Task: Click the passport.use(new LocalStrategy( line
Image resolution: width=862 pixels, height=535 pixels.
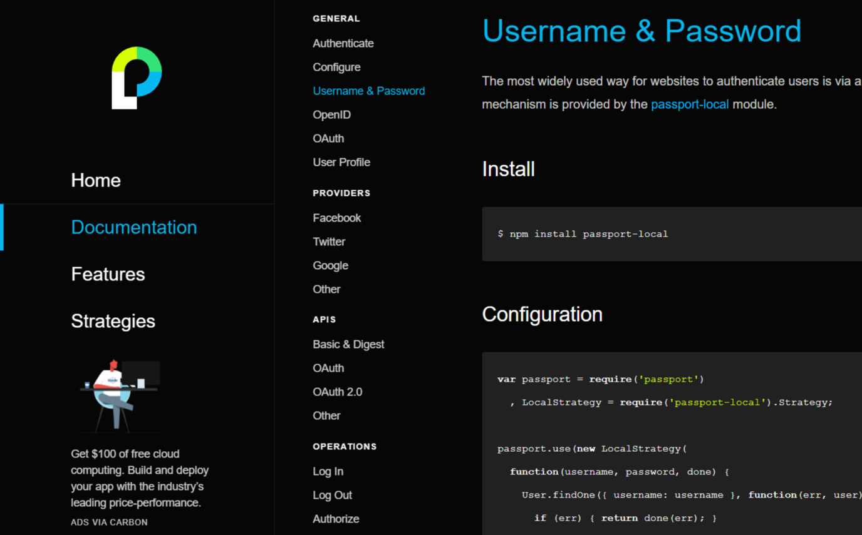Action: [592, 449]
